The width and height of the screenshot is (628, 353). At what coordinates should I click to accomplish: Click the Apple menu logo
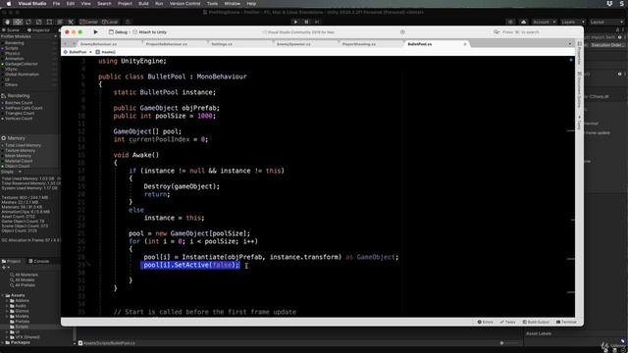click(9, 4)
